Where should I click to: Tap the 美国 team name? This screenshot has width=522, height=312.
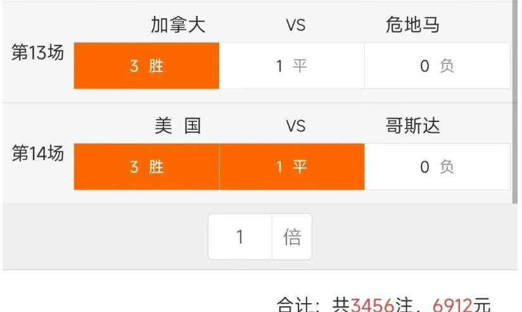[x=178, y=126]
